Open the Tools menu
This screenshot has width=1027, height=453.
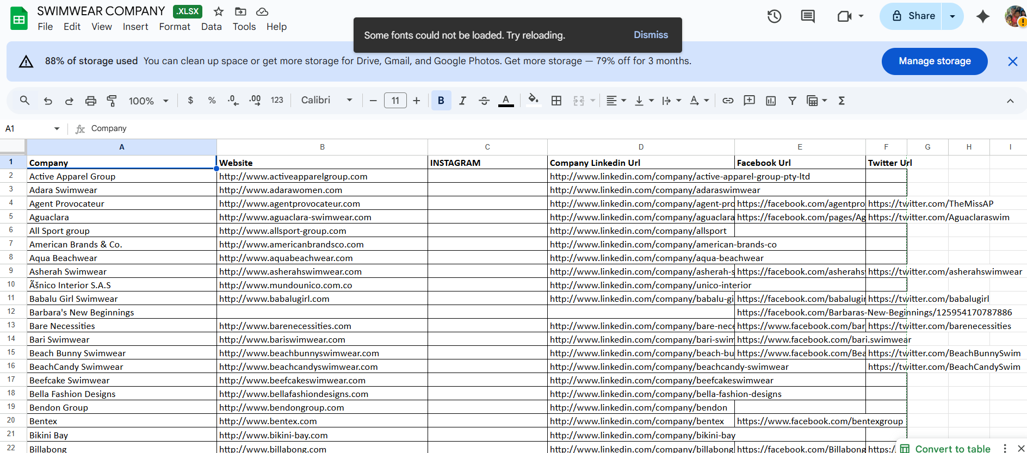click(x=244, y=27)
